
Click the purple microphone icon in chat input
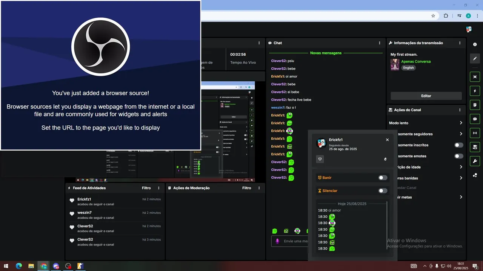coord(277,241)
